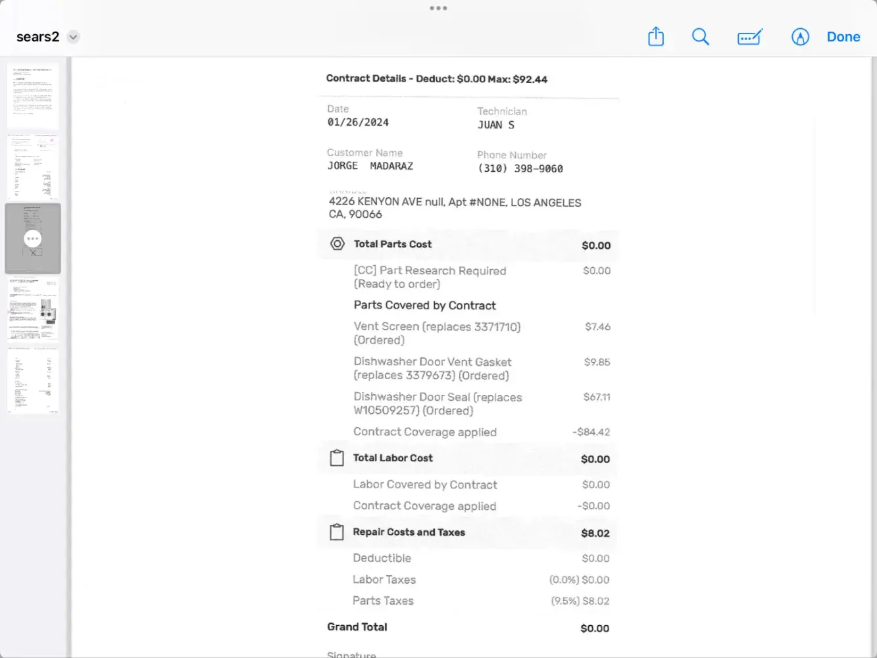
Task: Expand the chevron next to sears2 title
Action: tap(74, 37)
